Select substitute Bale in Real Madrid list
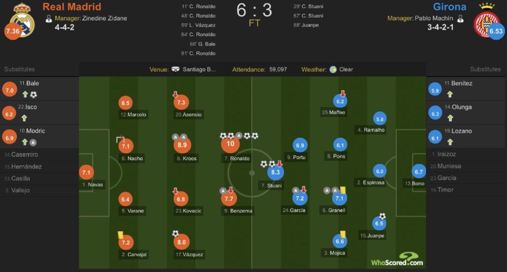This screenshot has height=272, width=507. [x=33, y=83]
